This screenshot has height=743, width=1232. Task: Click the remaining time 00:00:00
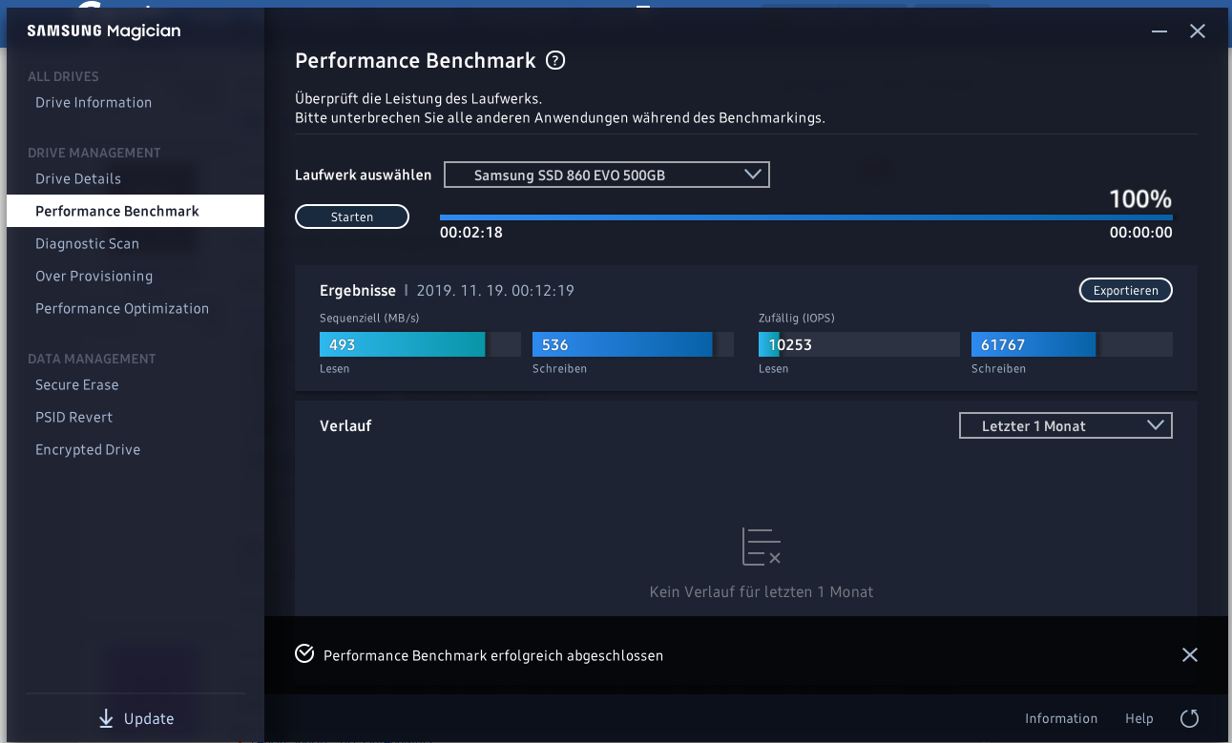pos(1140,232)
